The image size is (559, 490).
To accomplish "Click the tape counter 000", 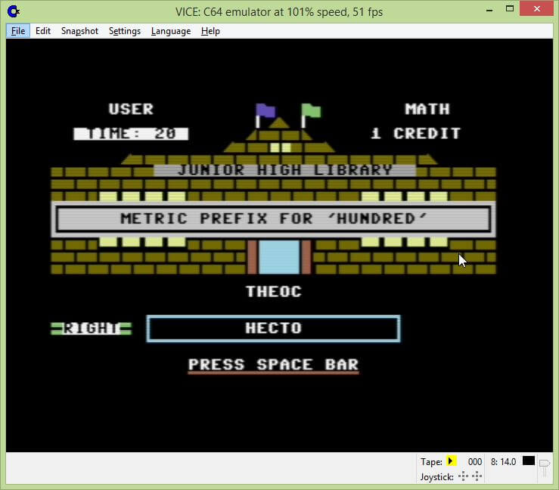I will coord(474,462).
